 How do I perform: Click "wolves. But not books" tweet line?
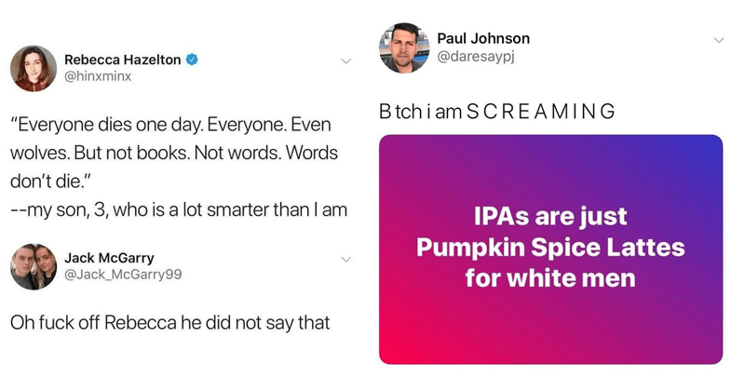pos(174,152)
